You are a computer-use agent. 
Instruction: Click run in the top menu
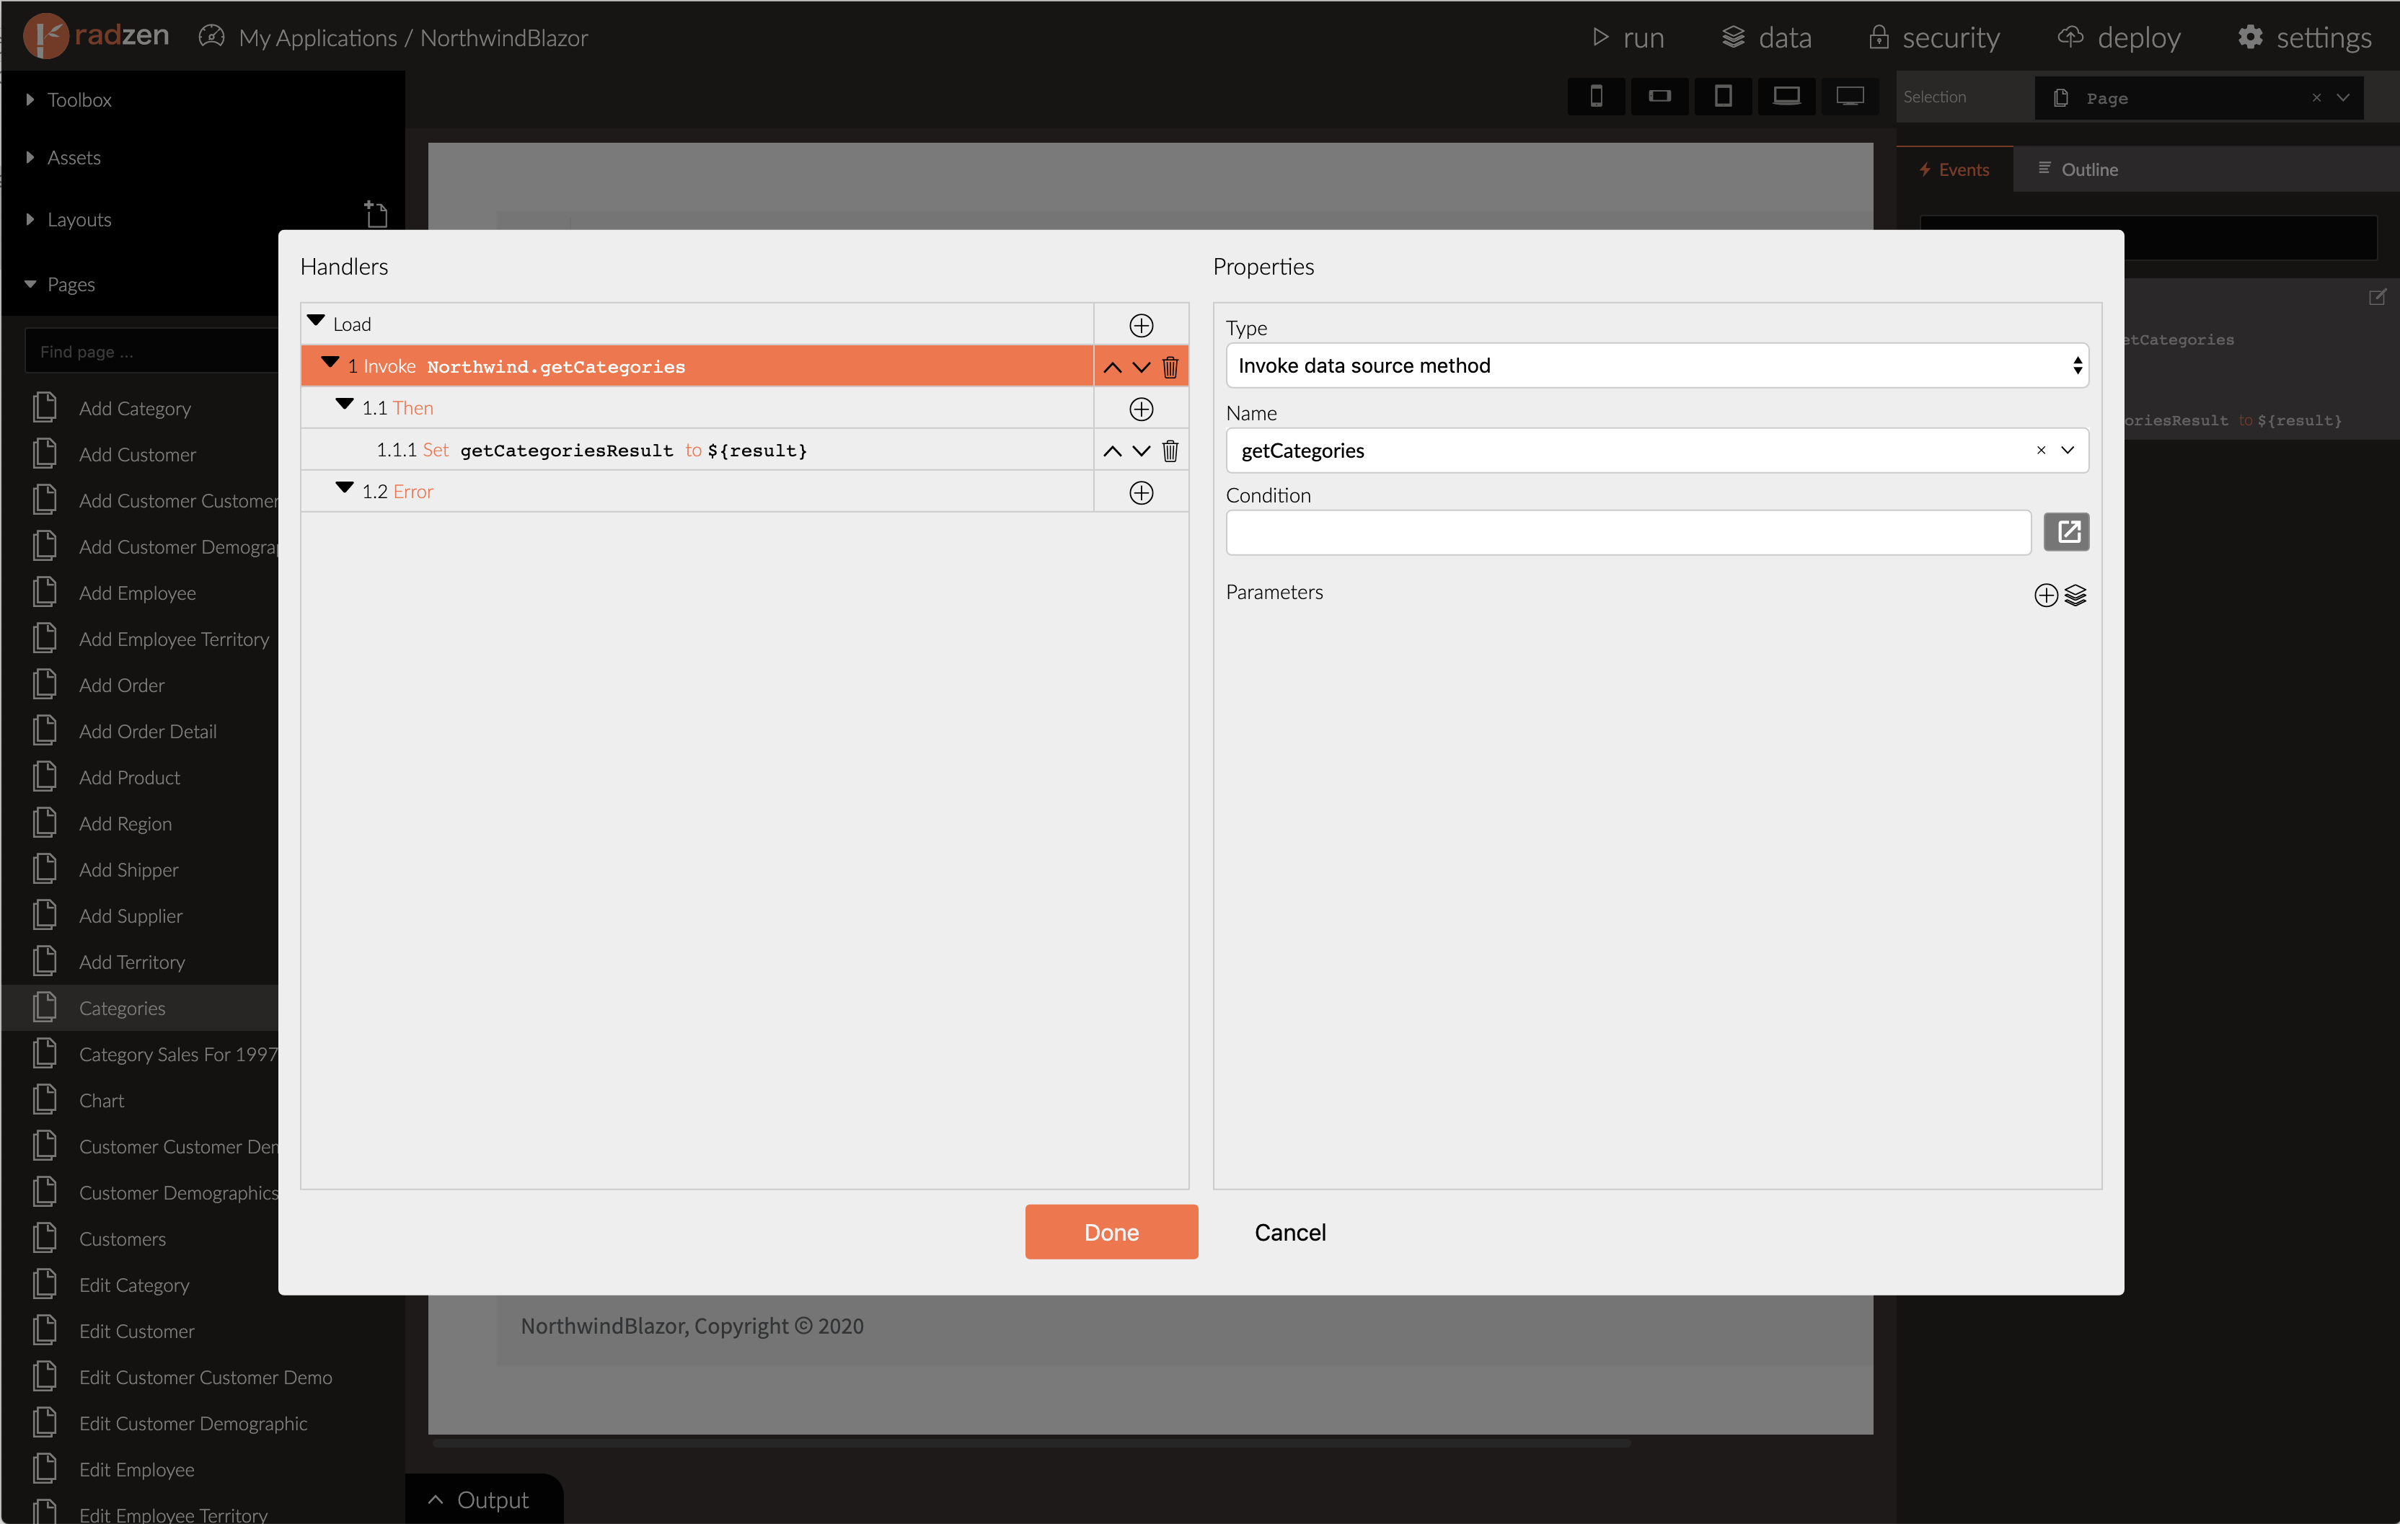click(1628, 37)
